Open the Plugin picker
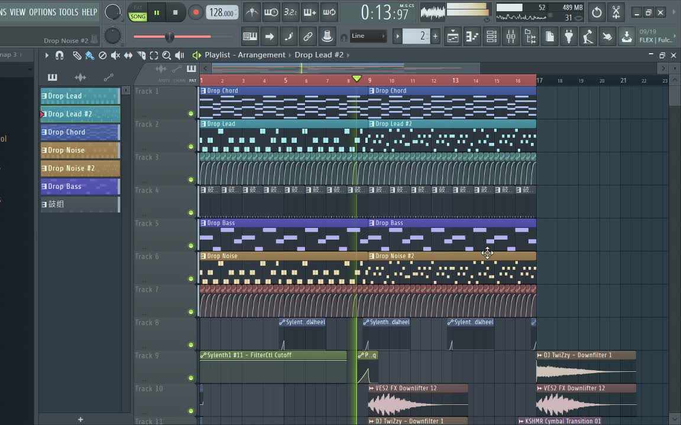The image size is (681, 425). click(569, 36)
